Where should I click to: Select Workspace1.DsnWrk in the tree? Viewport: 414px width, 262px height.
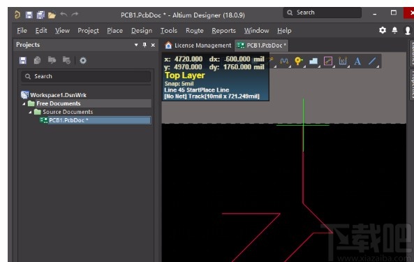(x=58, y=95)
